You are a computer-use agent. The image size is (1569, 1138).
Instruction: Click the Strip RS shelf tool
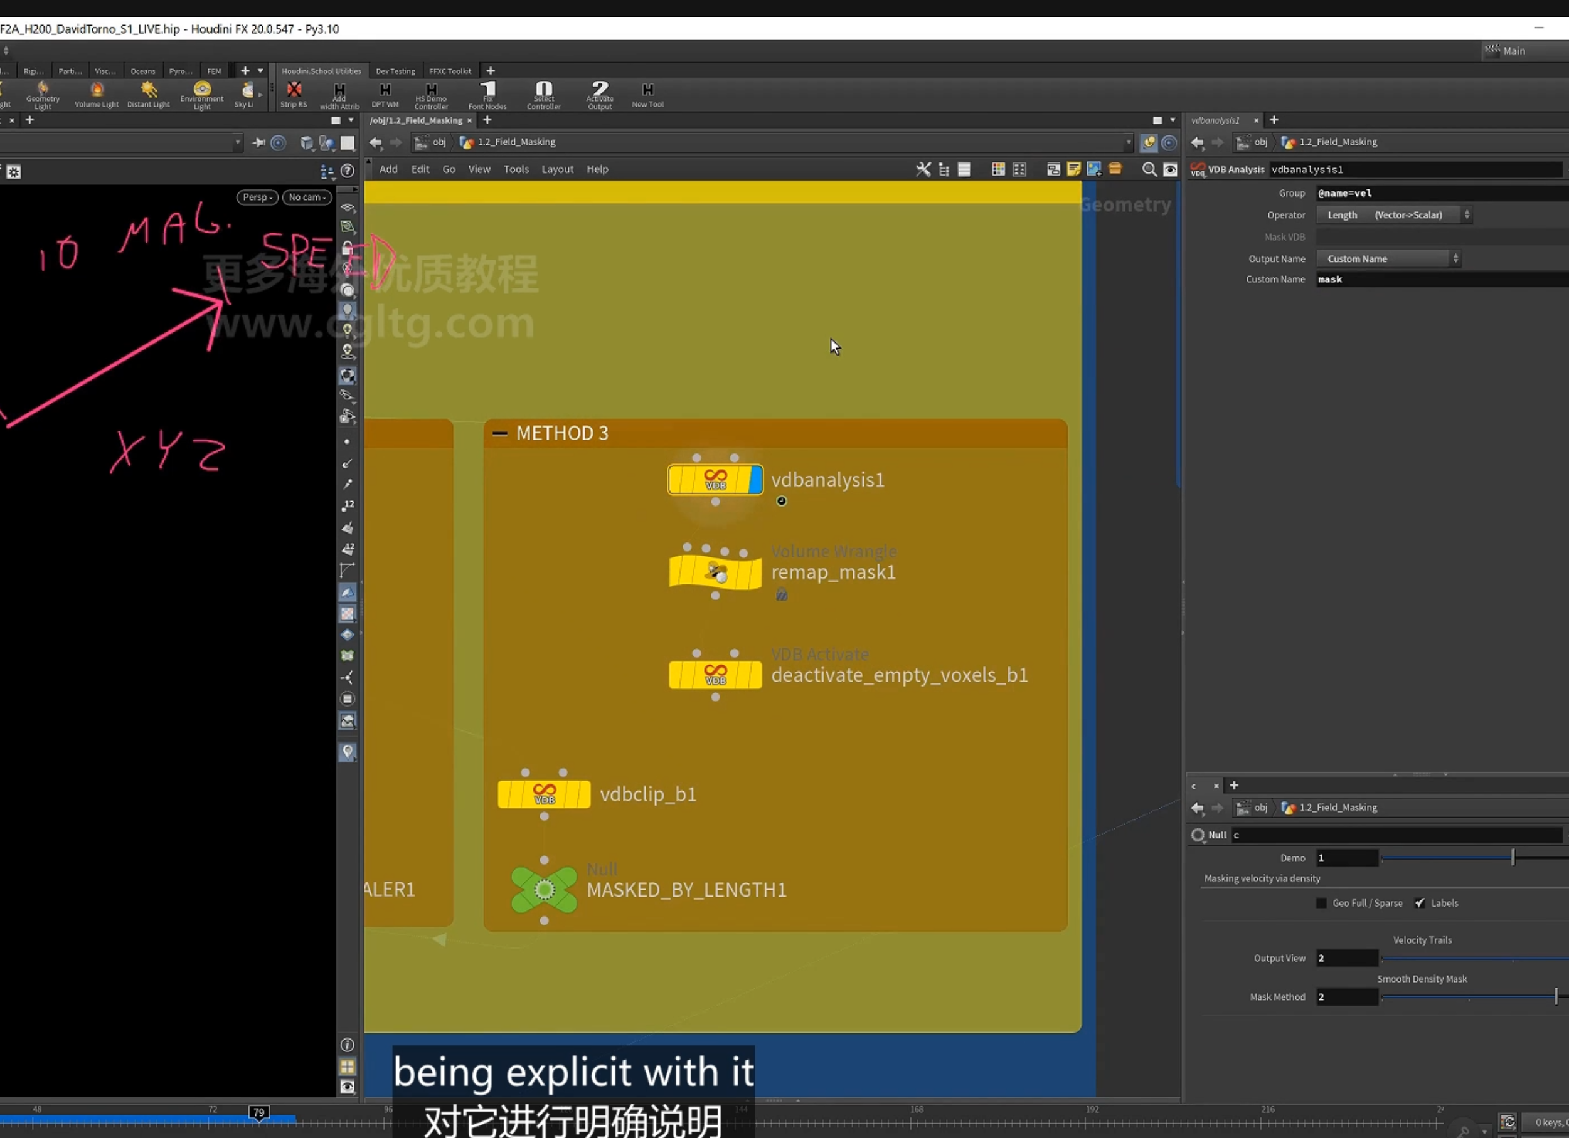[x=294, y=95]
